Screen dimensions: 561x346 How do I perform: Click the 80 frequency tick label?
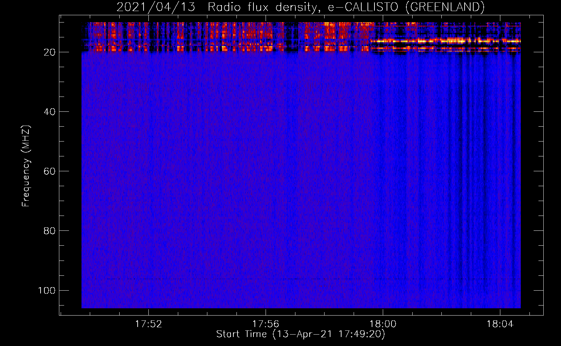(49, 231)
